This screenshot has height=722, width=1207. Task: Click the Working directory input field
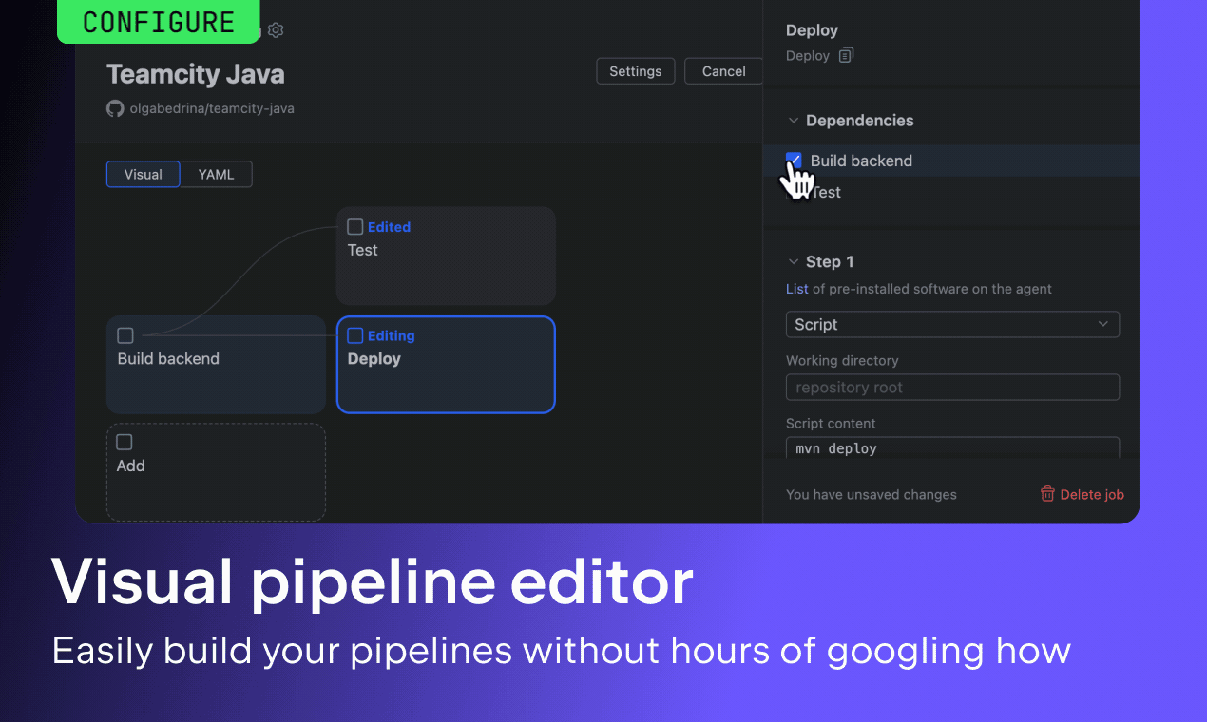(x=952, y=387)
